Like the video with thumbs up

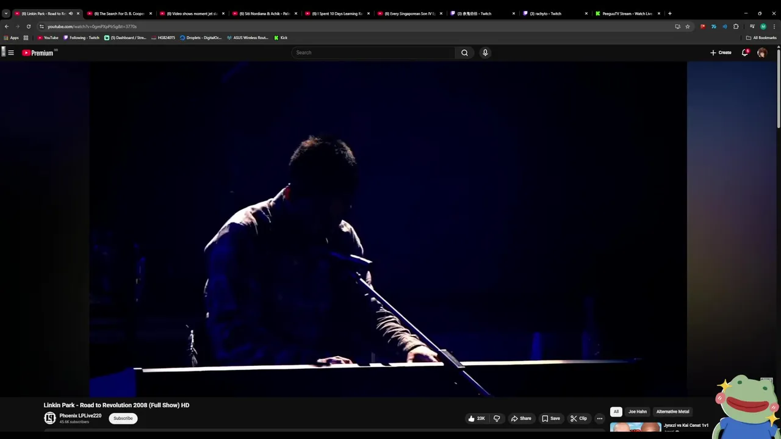click(477, 418)
